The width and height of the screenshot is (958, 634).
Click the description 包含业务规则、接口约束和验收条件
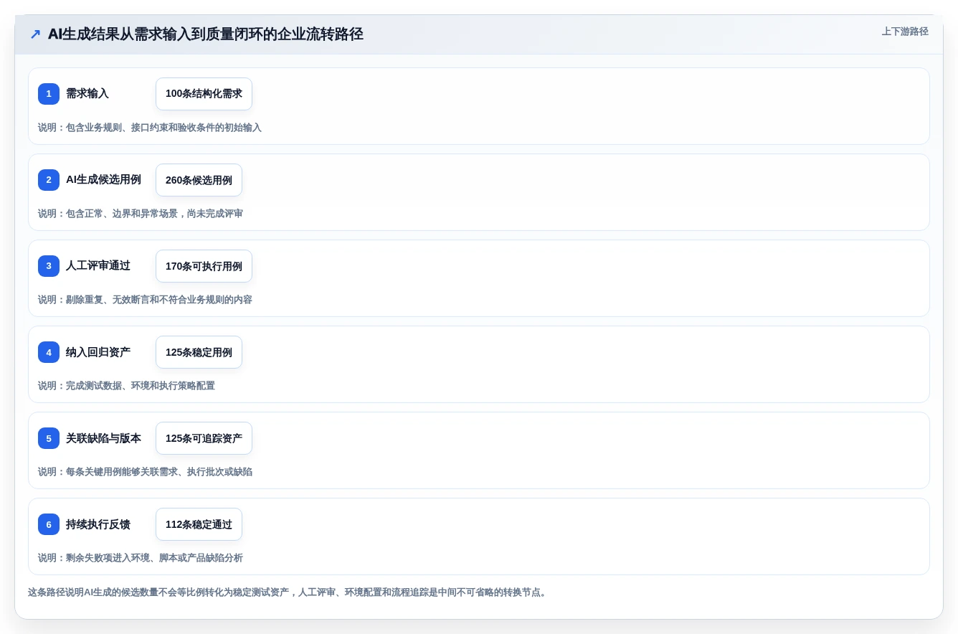150,128
